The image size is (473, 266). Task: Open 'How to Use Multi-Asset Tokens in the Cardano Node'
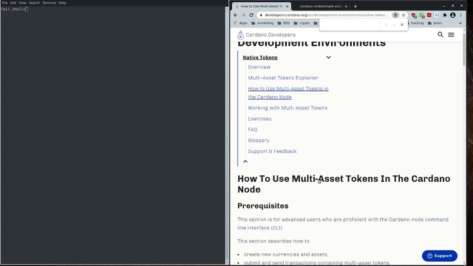point(288,93)
